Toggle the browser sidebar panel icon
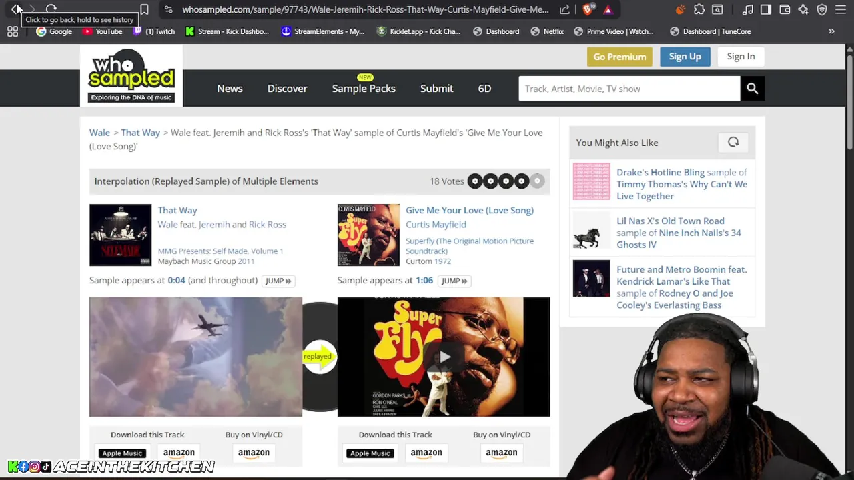Image resolution: width=854 pixels, height=480 pixels. pyautogui.click(x=766, y=9)
